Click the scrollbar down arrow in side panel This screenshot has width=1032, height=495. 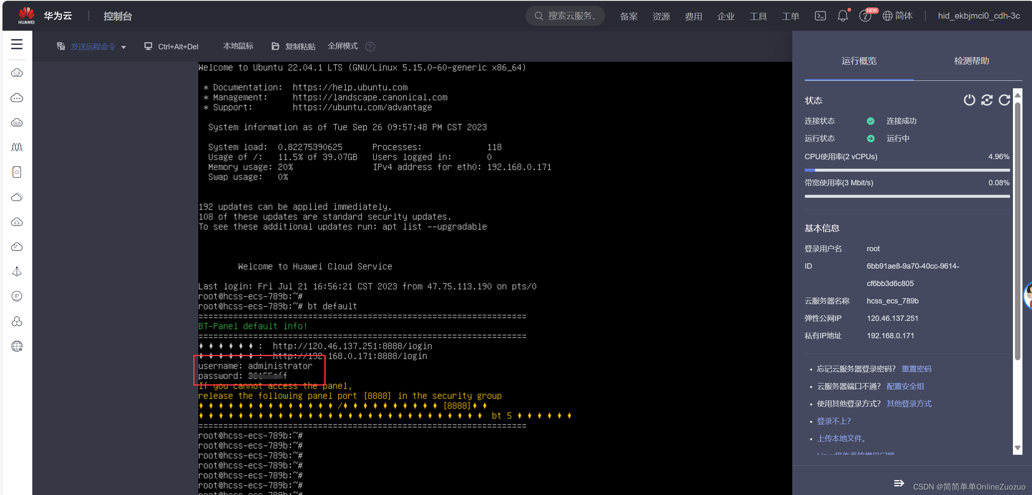(1017, 448)
